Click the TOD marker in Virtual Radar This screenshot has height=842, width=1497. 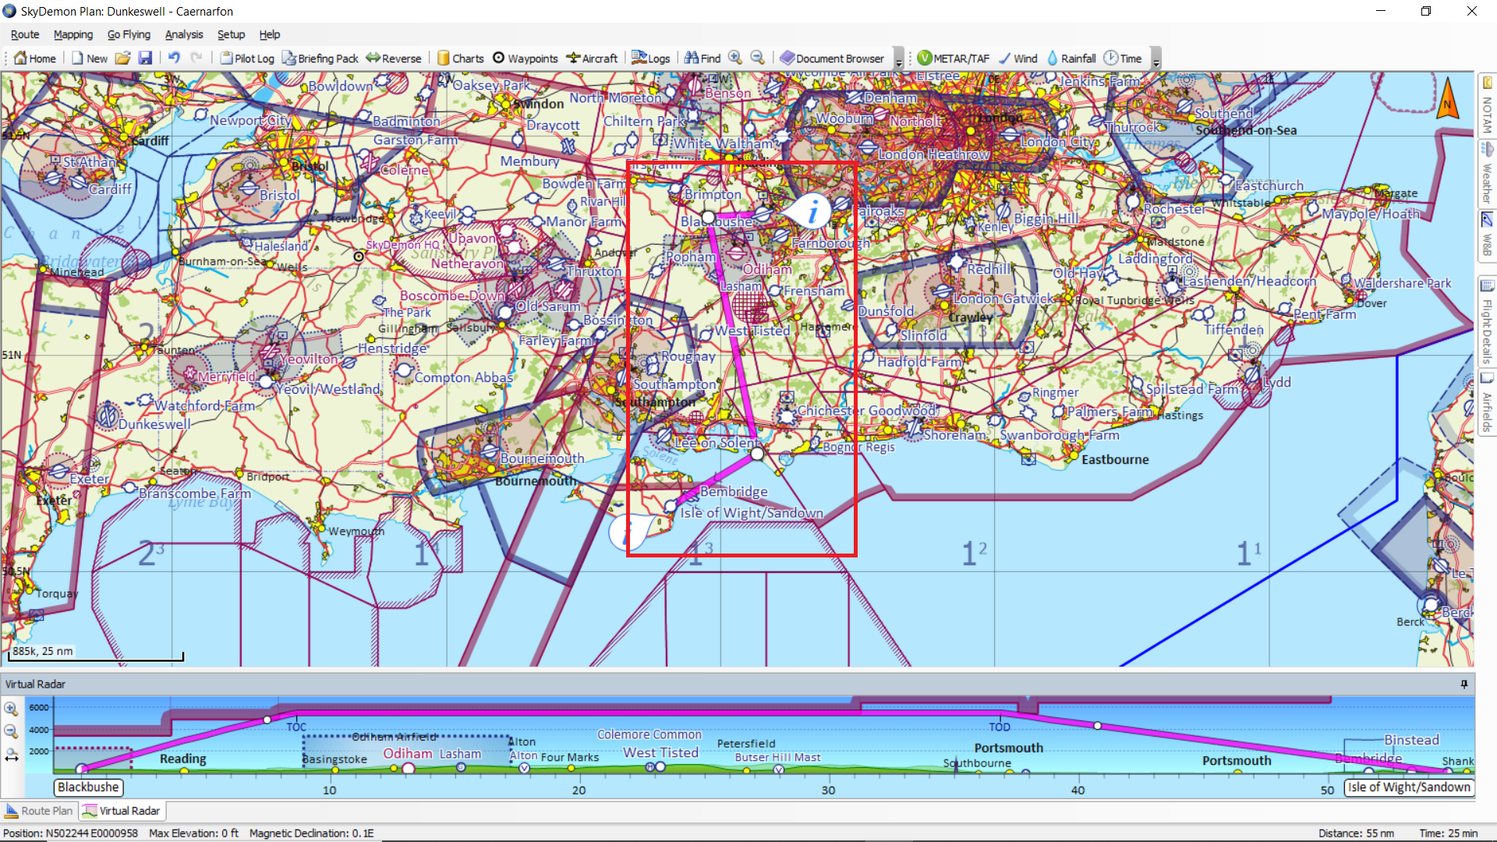pos(1000,727)
